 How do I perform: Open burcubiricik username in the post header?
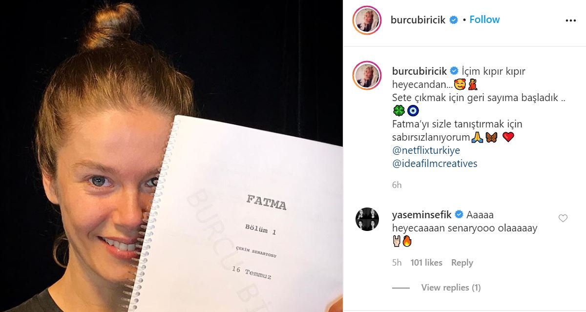[x=419, y=20]
